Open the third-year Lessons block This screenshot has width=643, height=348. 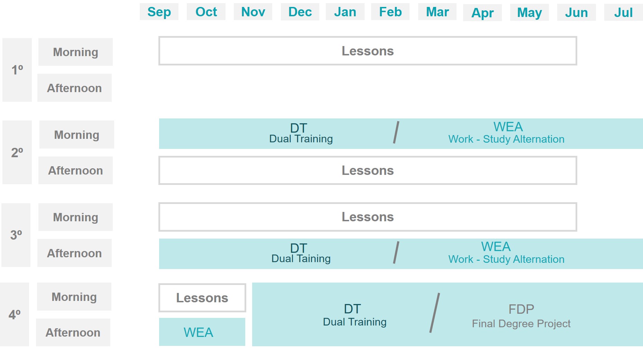(x=368, y=217)
